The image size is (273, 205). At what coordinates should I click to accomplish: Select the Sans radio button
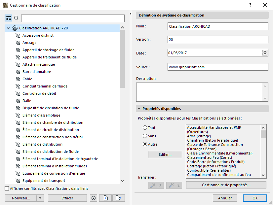coord(145,136)
